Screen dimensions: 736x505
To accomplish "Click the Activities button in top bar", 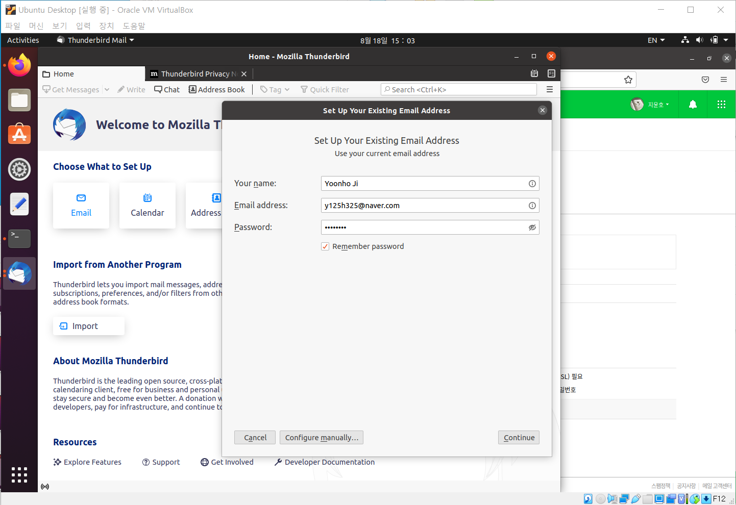I will pyautogui.click(x=23, y=40).
